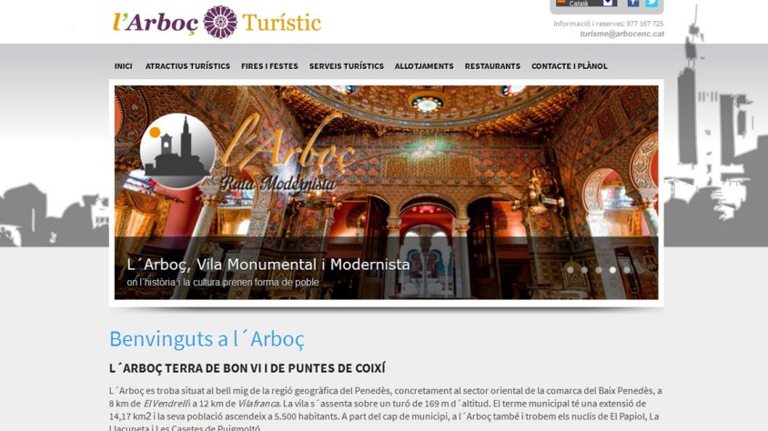Go to the INICI menu item
This screenshot has width=768, height=431.
(124, 66)
